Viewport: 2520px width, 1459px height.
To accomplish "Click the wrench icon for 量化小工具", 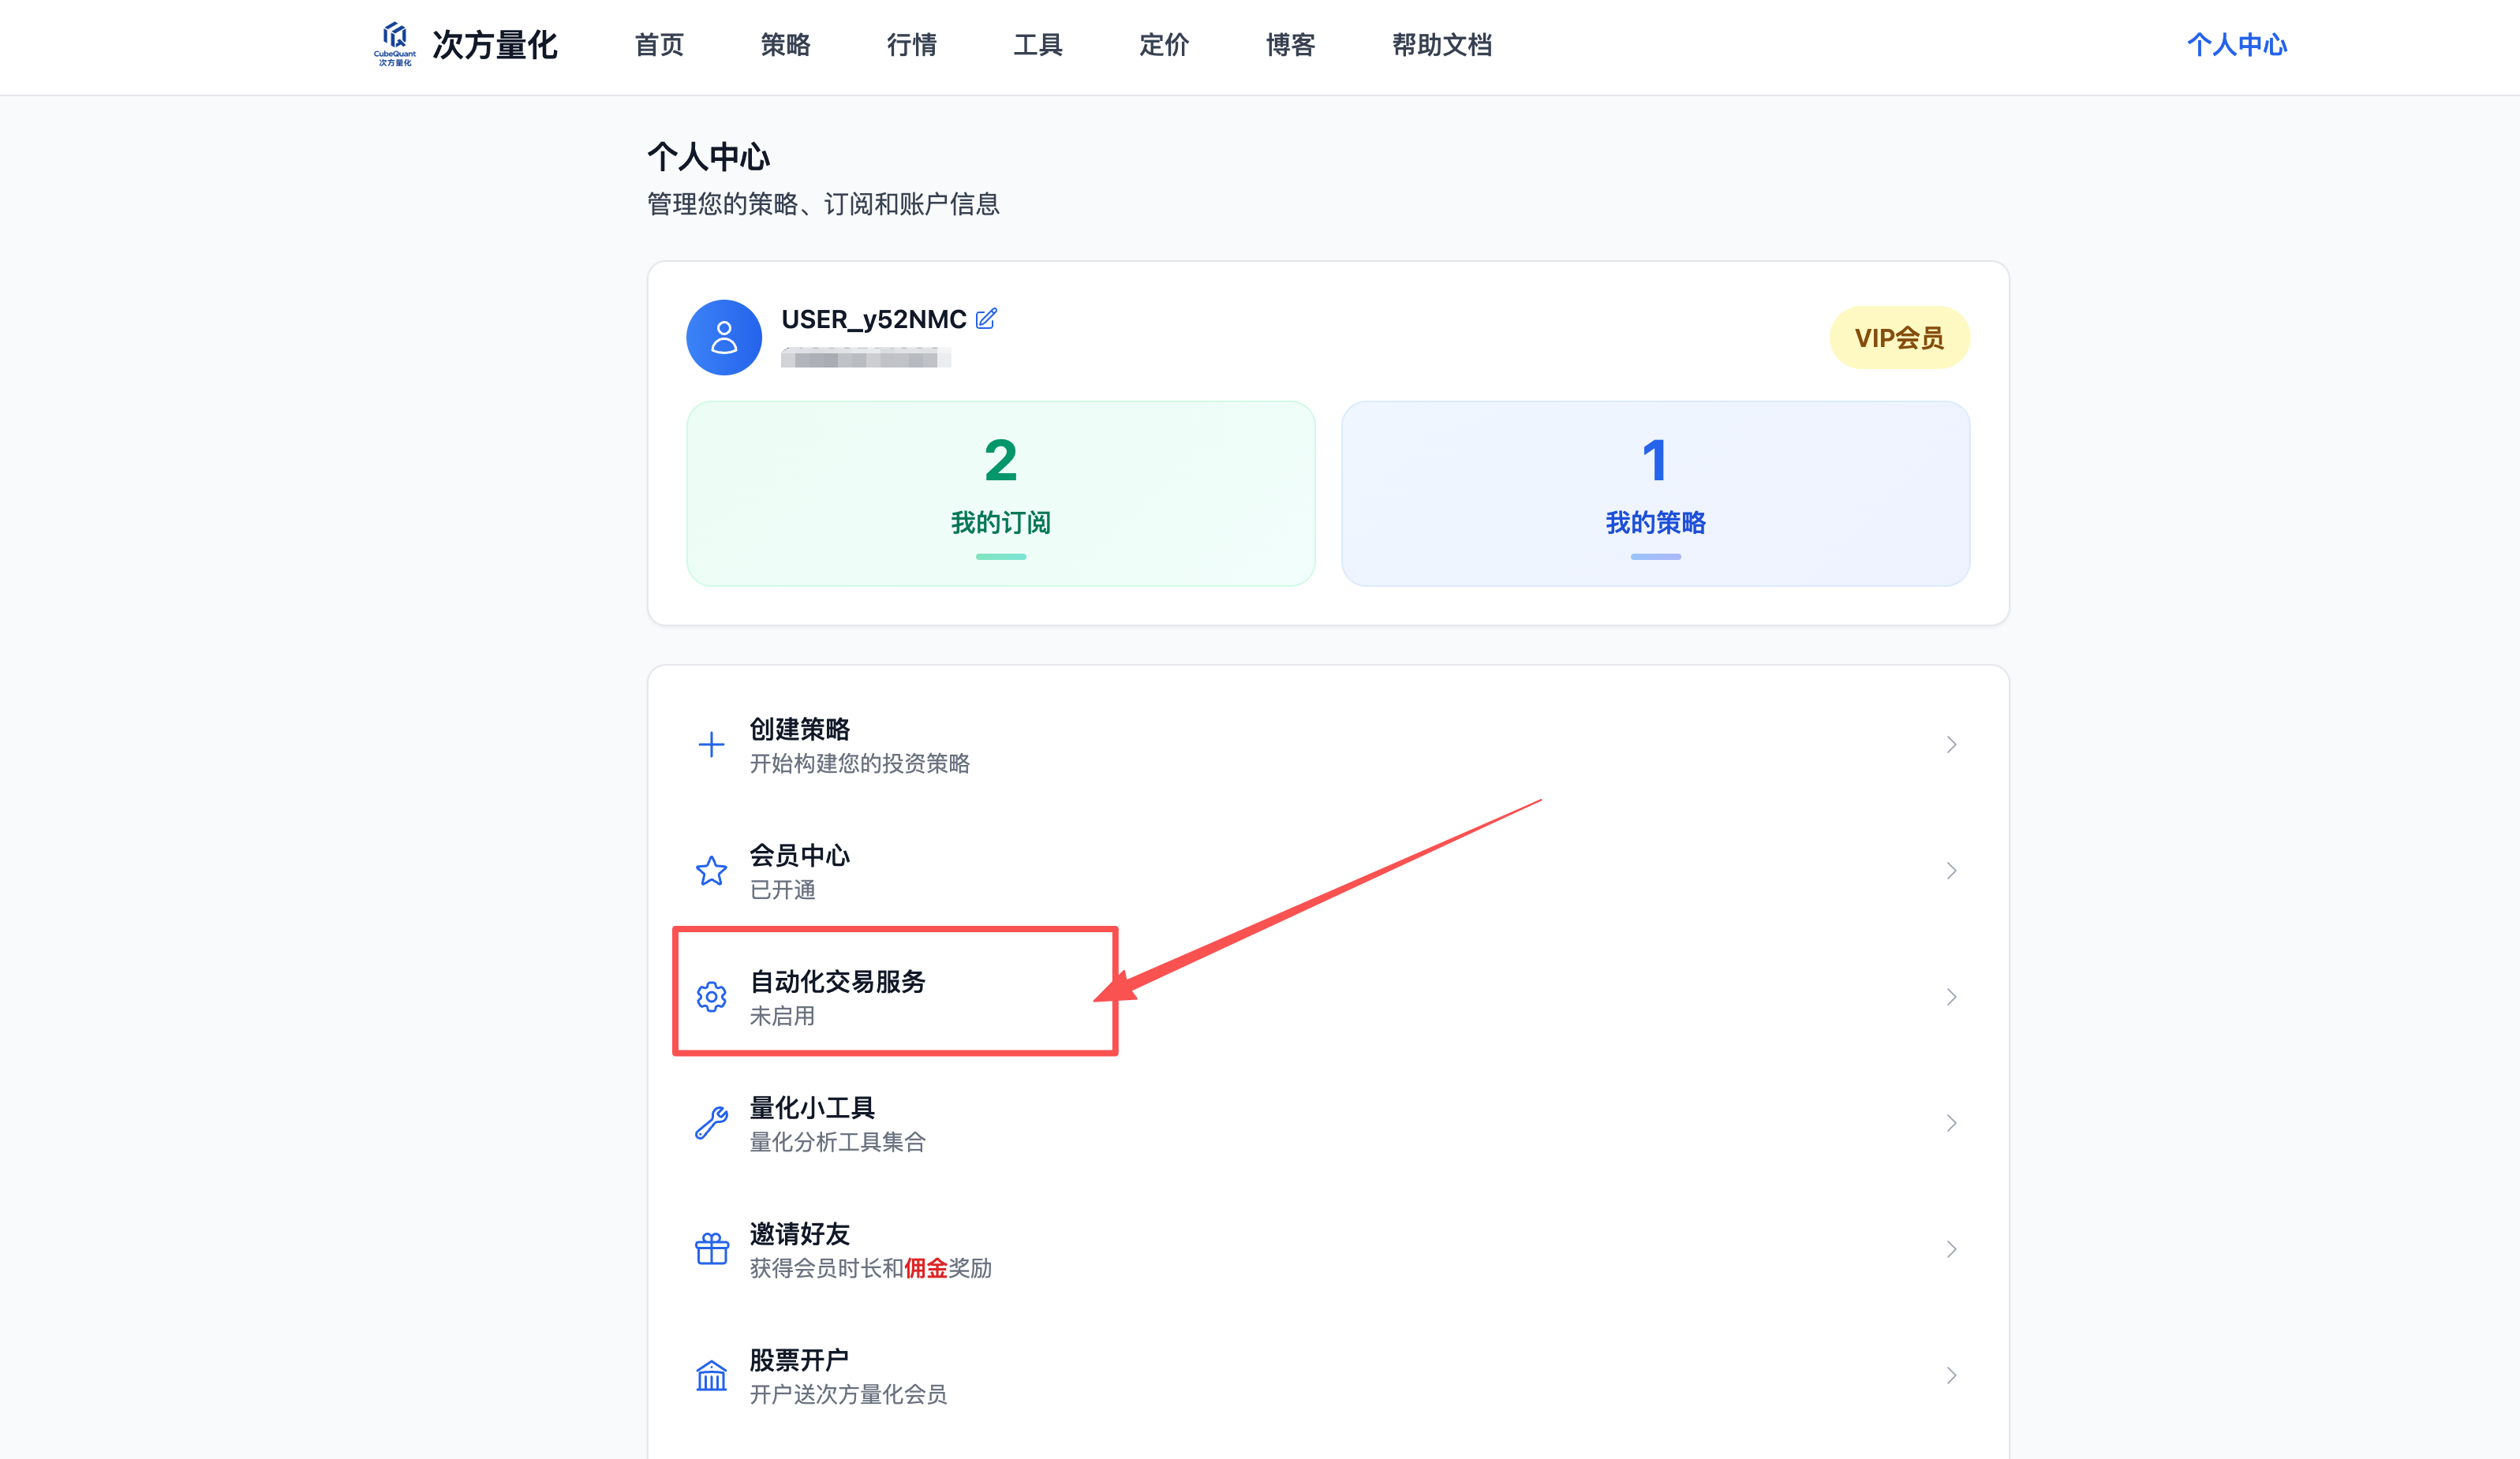I will coord(711,1122).
